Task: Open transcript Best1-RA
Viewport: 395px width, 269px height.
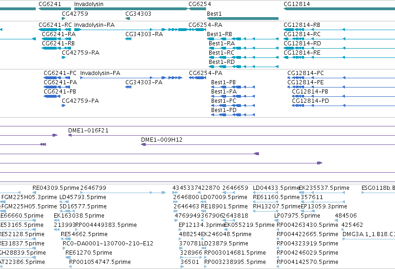Action: 222,44
